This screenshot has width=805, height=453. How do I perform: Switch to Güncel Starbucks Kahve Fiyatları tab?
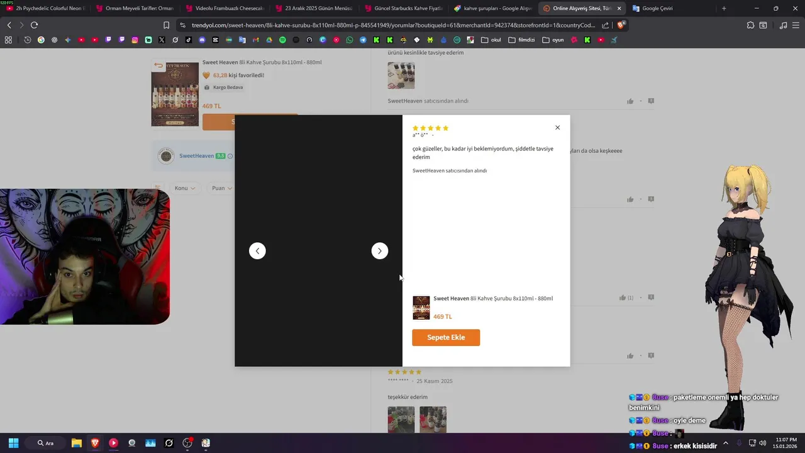tap(404, 8)
